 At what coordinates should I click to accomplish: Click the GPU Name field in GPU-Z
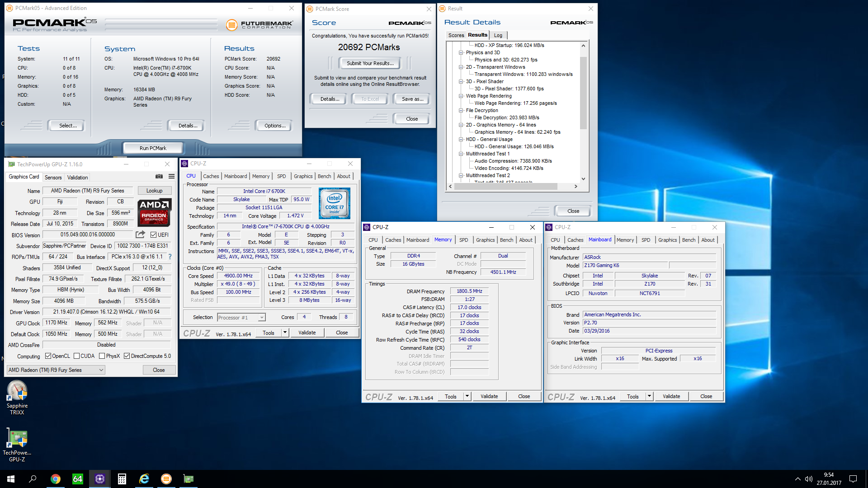pyautogui.click(x=88, y=191)
